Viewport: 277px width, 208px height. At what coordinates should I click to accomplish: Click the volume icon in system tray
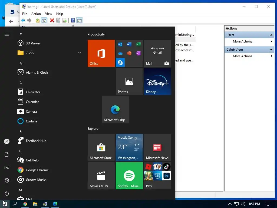point(243,204)
